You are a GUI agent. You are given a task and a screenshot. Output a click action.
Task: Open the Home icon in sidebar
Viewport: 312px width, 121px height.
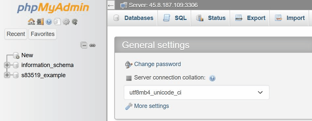pyautogui.click(x=31, y=22)
